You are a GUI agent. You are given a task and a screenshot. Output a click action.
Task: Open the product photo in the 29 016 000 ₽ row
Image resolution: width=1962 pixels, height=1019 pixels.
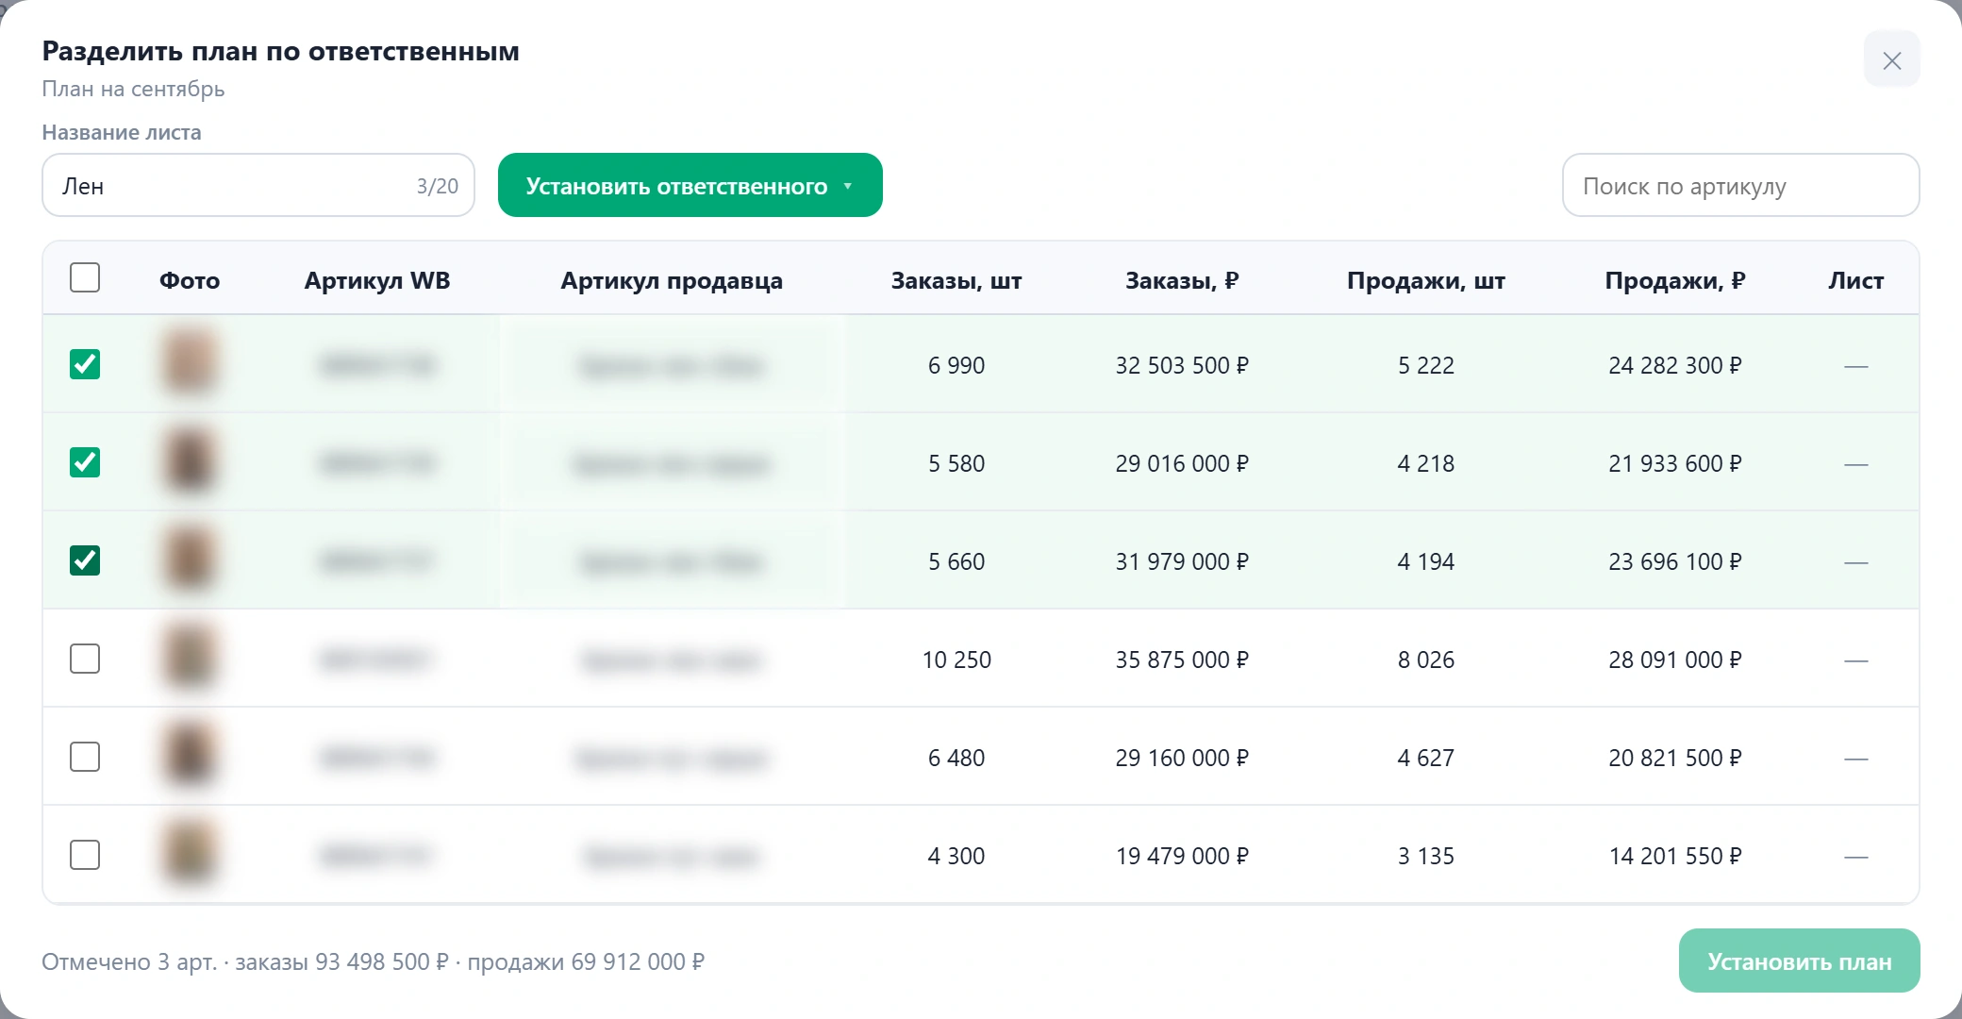(x=190, y=460)
